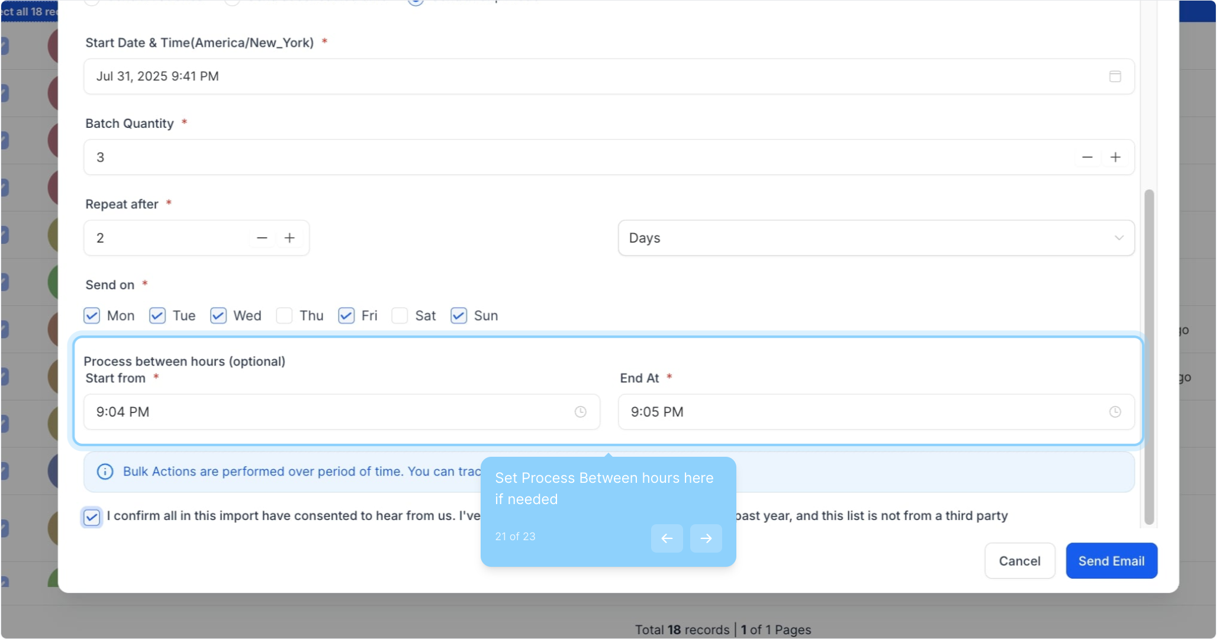The image size is (1217, 639).
Task: Click the modal vertical scrollbar
Action: (x=1149, y=355)
